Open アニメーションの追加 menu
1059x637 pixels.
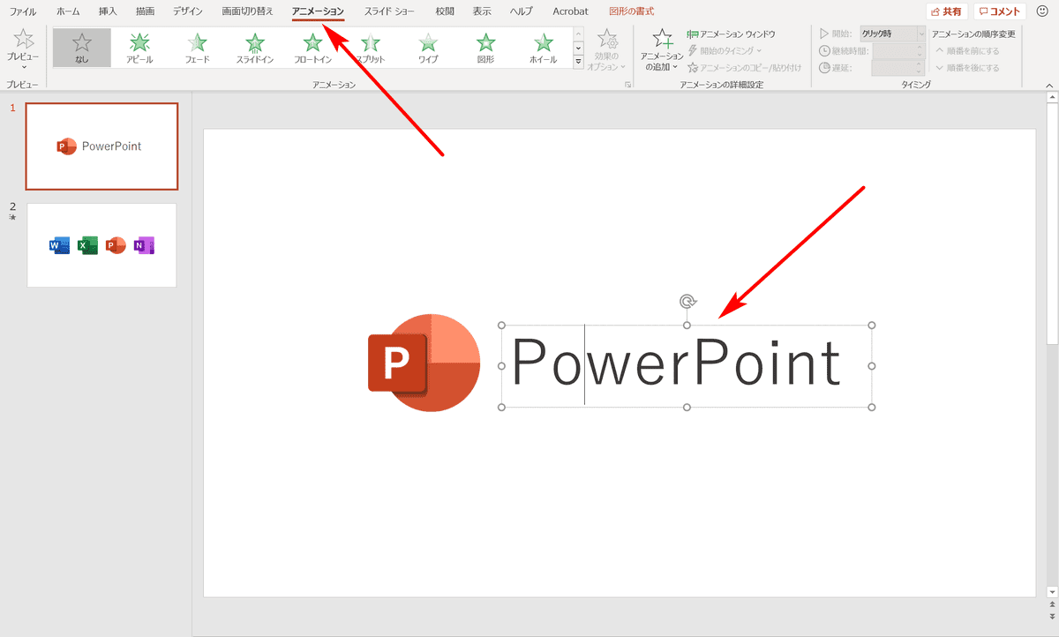[662, 49]
